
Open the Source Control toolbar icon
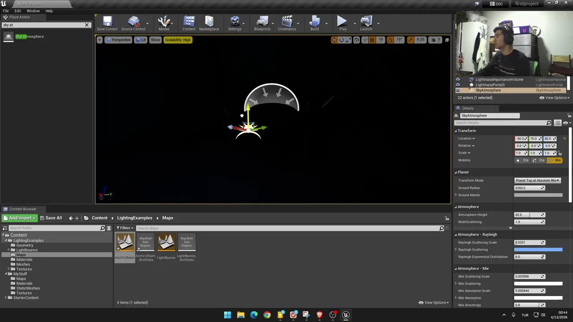pyautogui.click(x=133, y=24)
